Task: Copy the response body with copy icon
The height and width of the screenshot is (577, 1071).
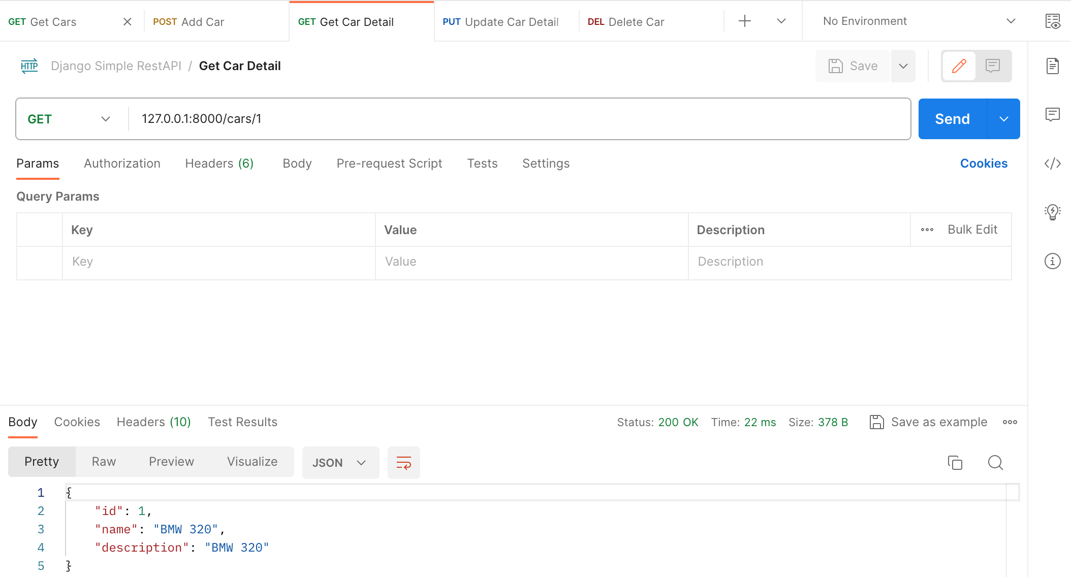Action: [955, 463]
